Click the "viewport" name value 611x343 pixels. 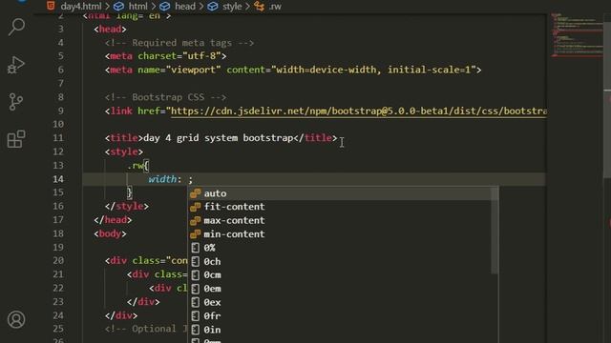(x=193, y=70)
